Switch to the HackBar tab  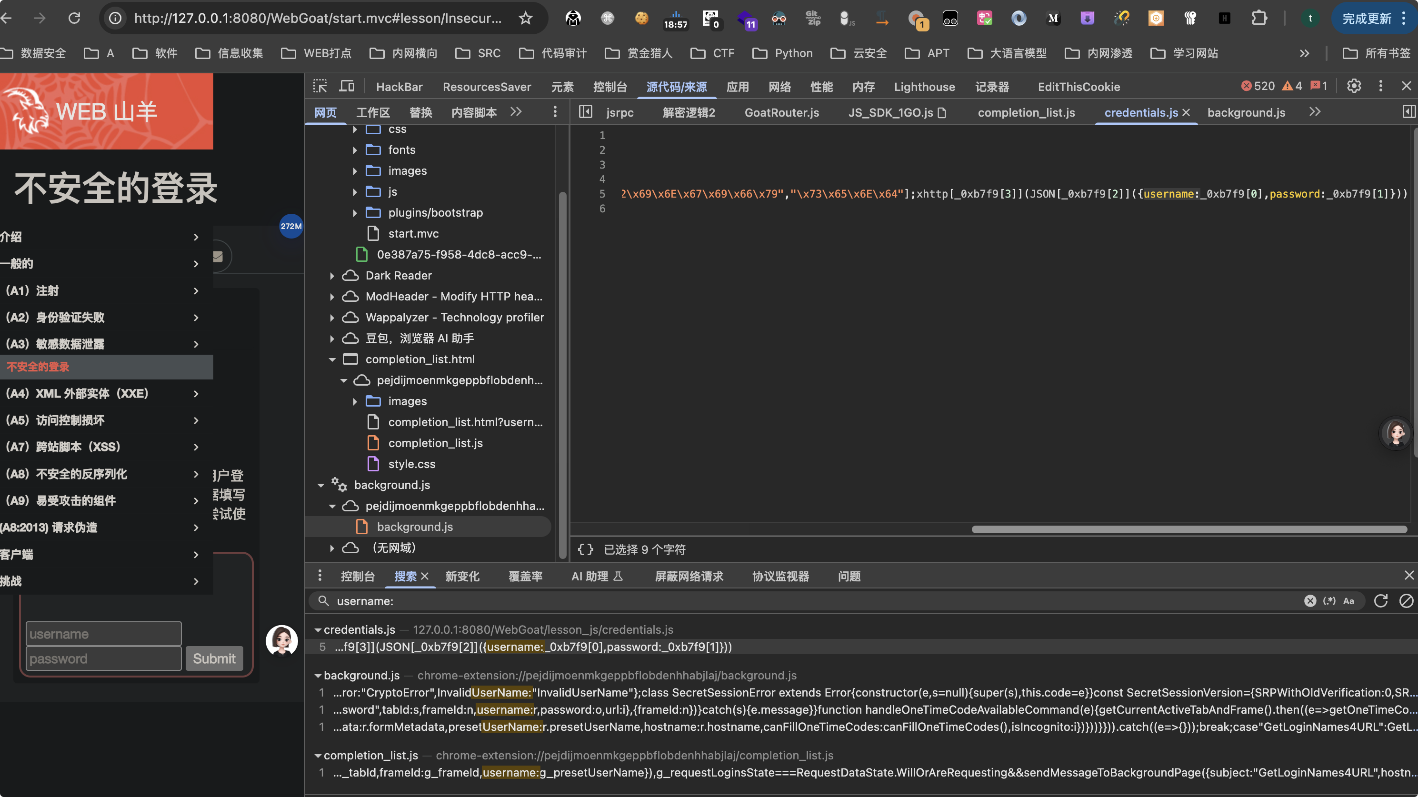399,87
